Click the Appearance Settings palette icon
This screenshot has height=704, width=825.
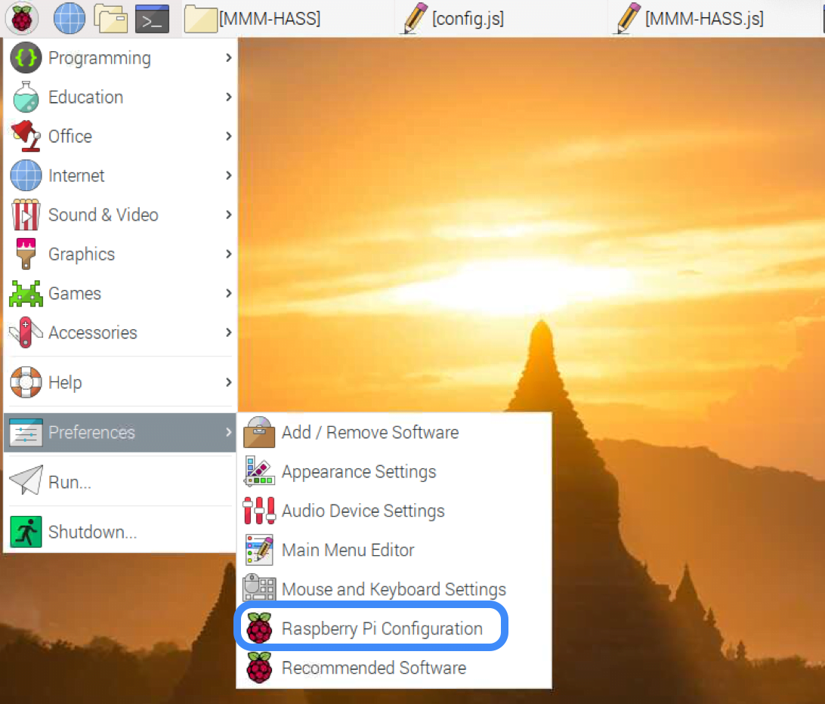[258, 471]
